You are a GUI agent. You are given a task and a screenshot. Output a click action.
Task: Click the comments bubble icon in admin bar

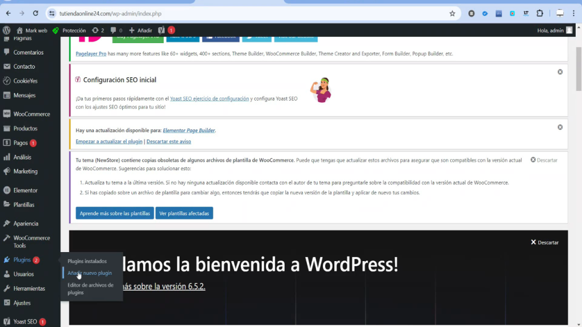(x=114, y=30)
